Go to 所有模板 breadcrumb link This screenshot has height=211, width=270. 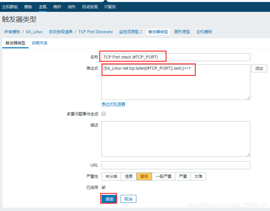[x=12, y=32]
